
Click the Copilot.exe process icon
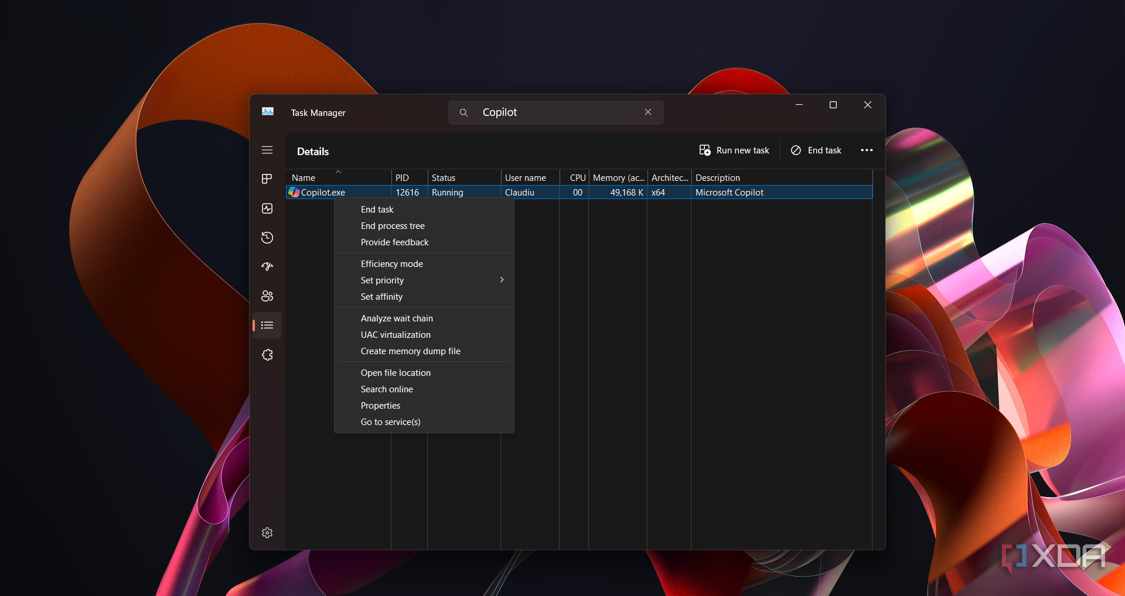coord(294,192)
